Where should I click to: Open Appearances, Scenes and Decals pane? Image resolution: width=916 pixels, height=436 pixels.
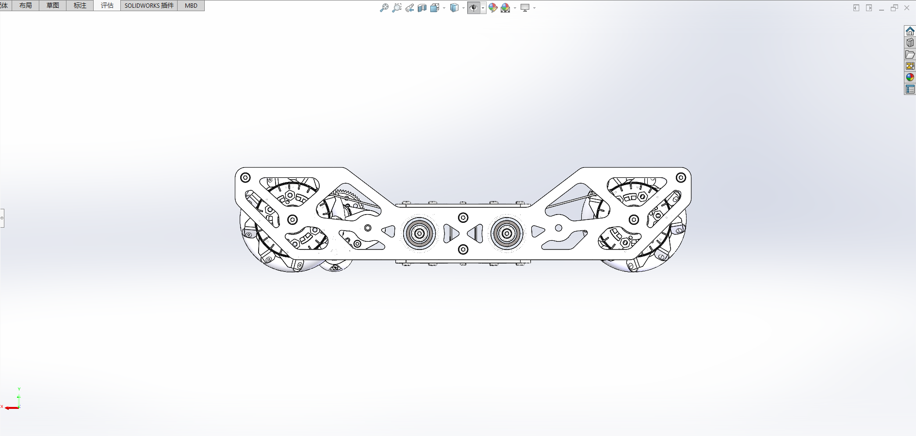[x=910, y=78]
